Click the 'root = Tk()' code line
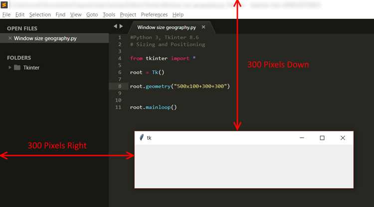The height and width of the screenshot is (207, 374). pos(147,72)
